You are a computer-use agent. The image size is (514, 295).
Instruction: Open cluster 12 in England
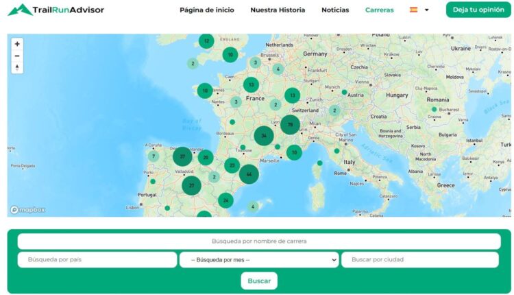pos(206,41)
